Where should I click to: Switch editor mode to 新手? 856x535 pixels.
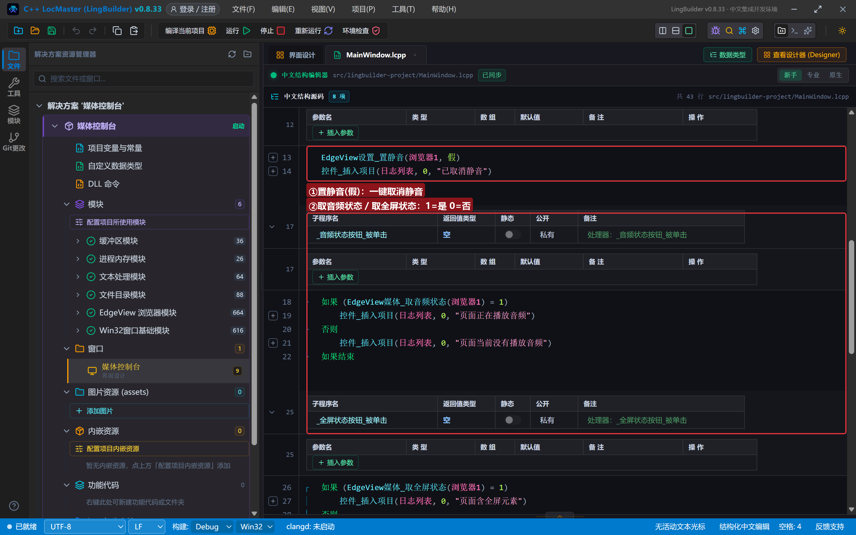coord(790,75)
